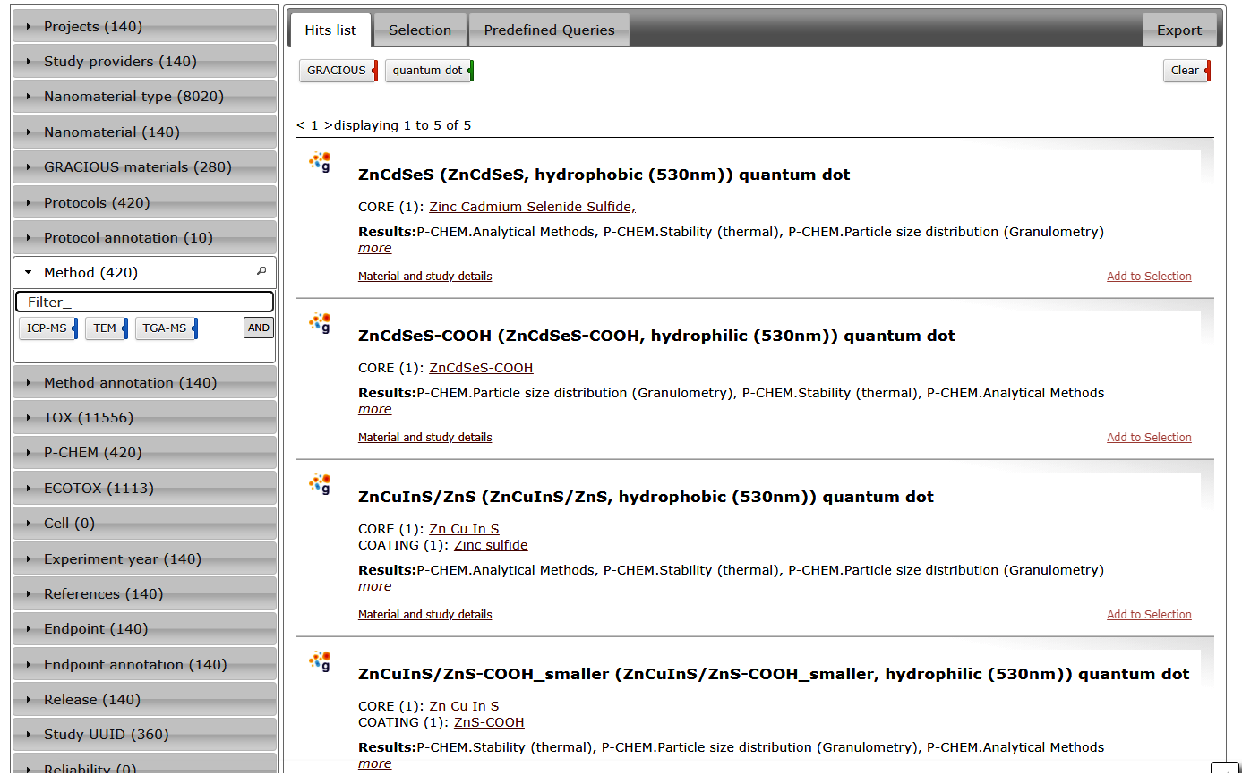The image size is (1242, 784).
Task: Click the Export button
Action: click(1178, 30)
